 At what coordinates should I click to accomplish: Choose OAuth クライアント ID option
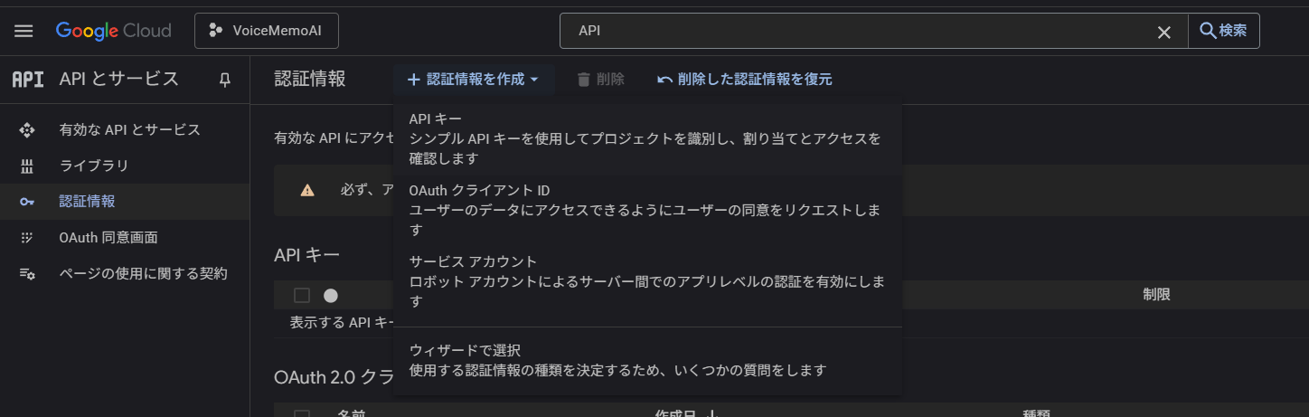click(647, 210)
